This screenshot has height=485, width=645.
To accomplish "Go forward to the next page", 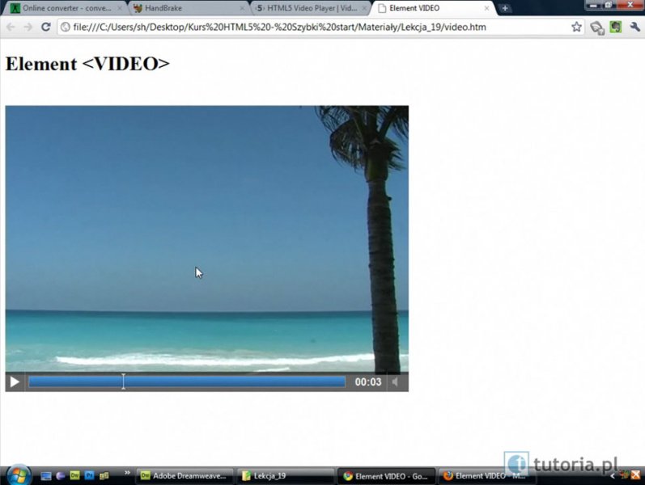I will pos(28,27).
